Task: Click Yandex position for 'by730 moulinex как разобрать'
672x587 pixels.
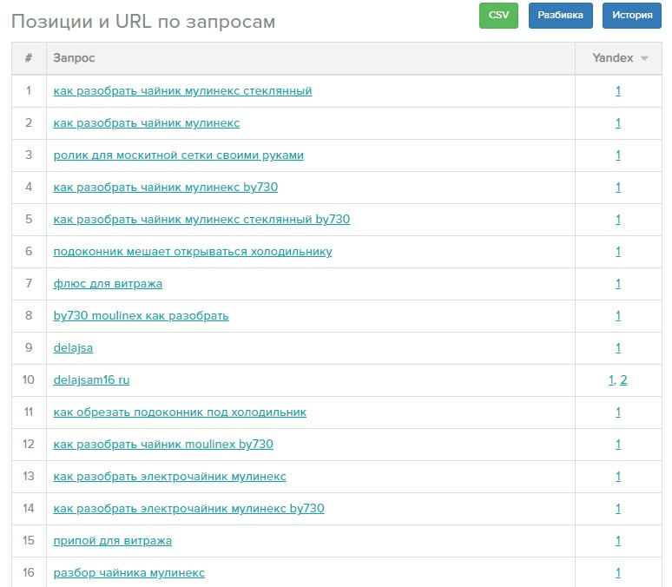Action: coord(618,316)
